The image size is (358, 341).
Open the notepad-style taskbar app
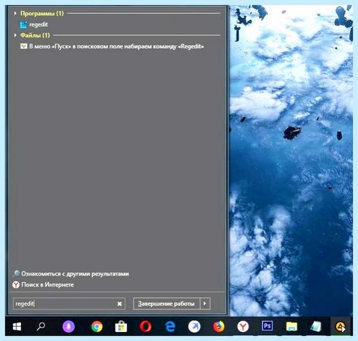316,327
